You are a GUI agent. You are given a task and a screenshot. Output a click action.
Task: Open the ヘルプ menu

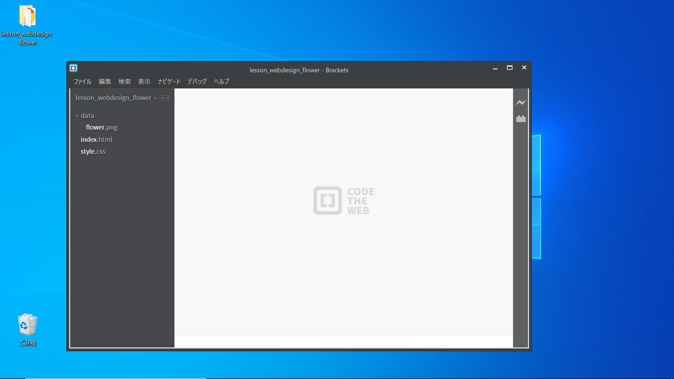(x=222, y=81)
